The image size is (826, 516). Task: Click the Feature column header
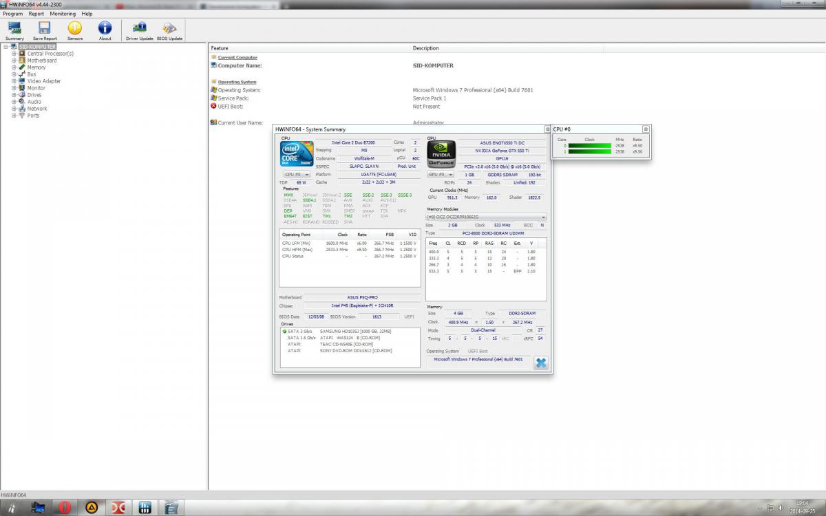coord(310,48)
